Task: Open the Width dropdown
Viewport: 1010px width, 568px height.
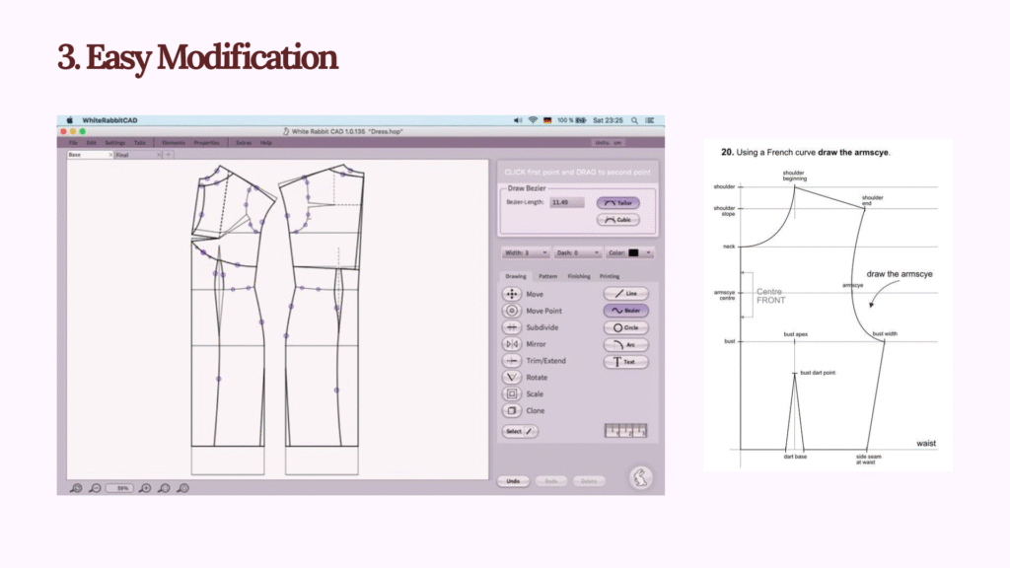Action: tap(524, 252)
